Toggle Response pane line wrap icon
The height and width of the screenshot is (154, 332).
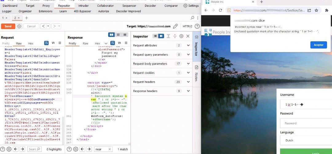[x=113, y=43]
